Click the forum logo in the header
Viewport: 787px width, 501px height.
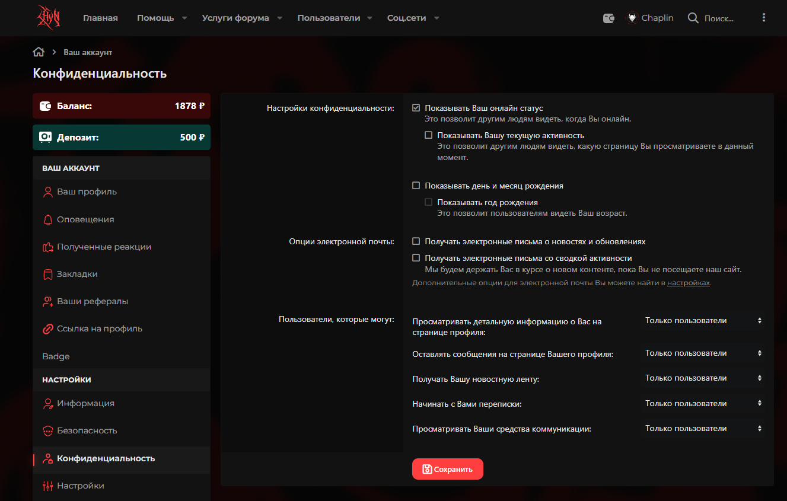coord(49,17)
